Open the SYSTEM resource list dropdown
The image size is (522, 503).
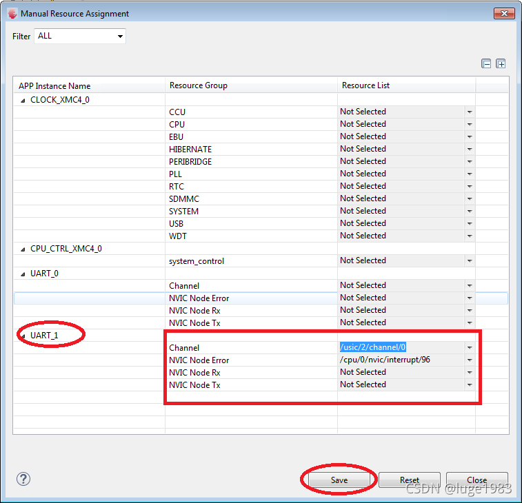point(470,212)
